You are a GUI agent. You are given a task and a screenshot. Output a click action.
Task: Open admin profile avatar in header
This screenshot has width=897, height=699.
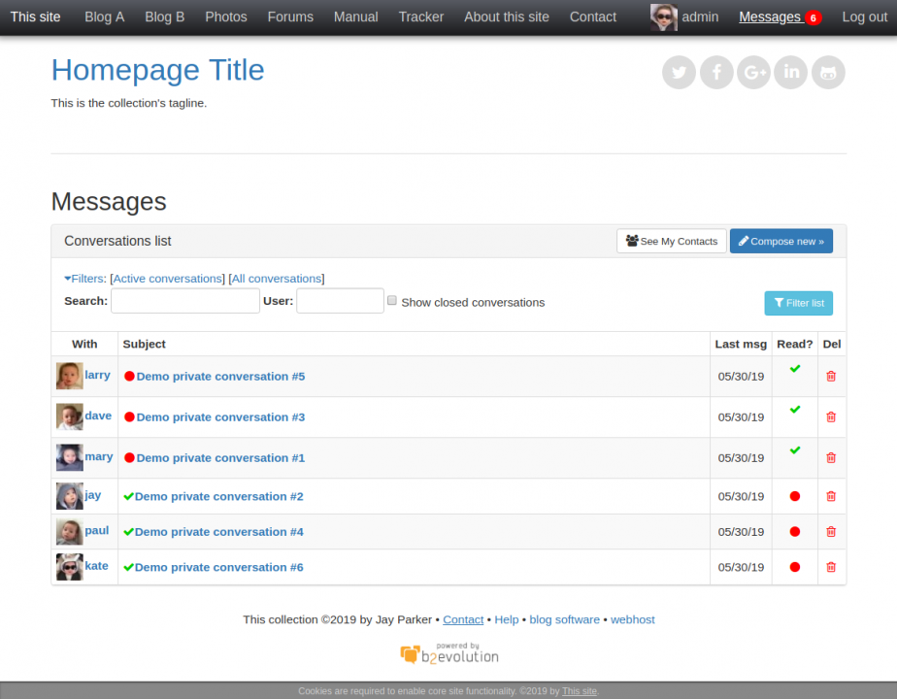tap(664, 17)
